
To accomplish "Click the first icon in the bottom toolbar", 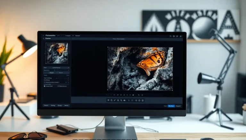I will [x=108, y=100].
